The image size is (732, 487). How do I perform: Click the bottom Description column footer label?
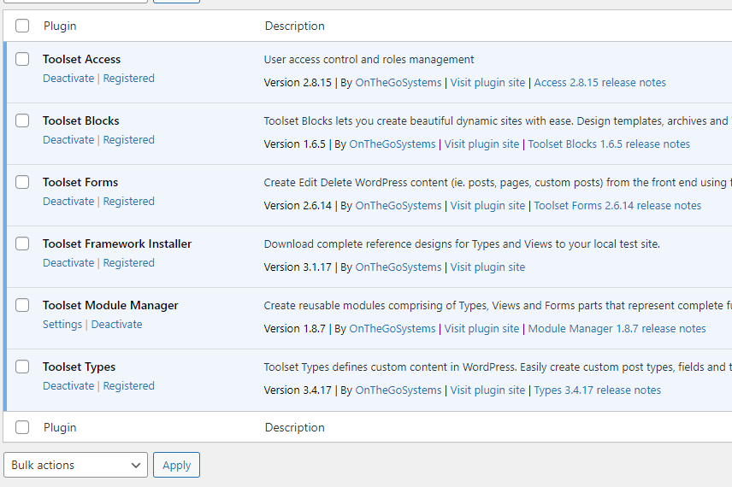coord(294,428)
